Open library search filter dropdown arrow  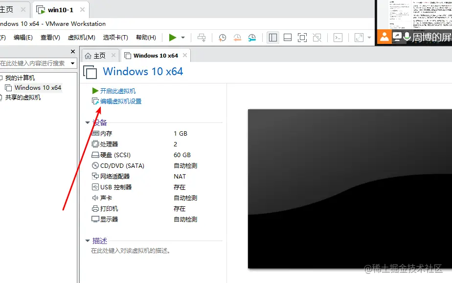pos(72,63)
